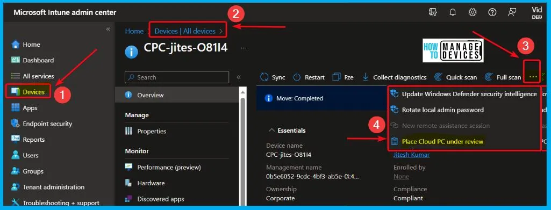The image size is (551, 210).
Task: Collapse the device resource menu pane
Action: point(238,77)
